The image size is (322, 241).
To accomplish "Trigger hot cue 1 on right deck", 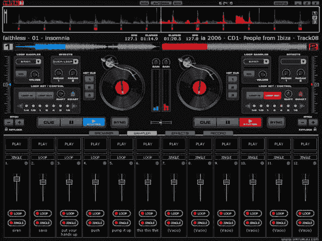I will (x=232, y=79).
